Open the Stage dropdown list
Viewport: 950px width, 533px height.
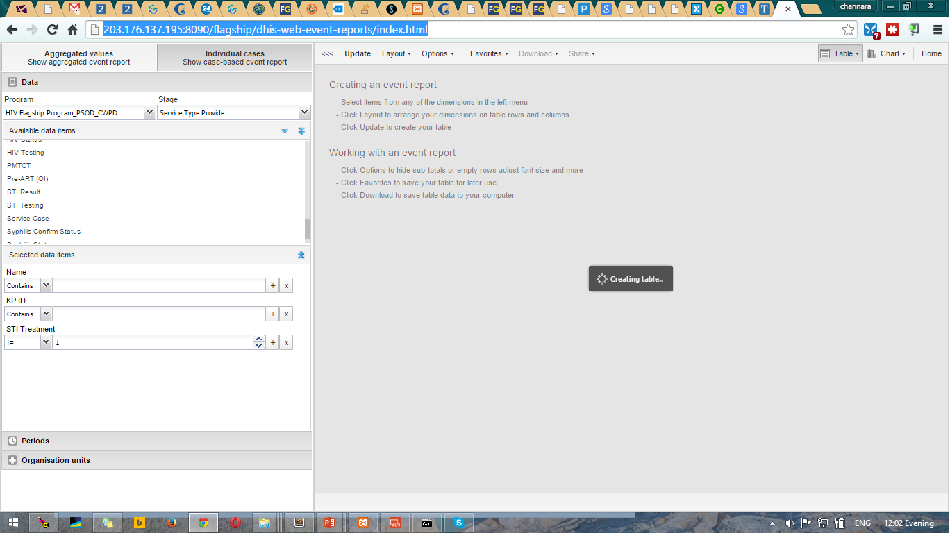[304, 112]
